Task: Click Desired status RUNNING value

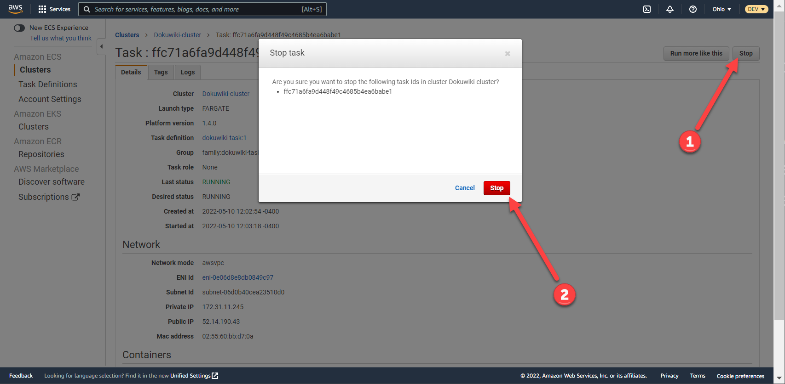Action: pos(216,197)
